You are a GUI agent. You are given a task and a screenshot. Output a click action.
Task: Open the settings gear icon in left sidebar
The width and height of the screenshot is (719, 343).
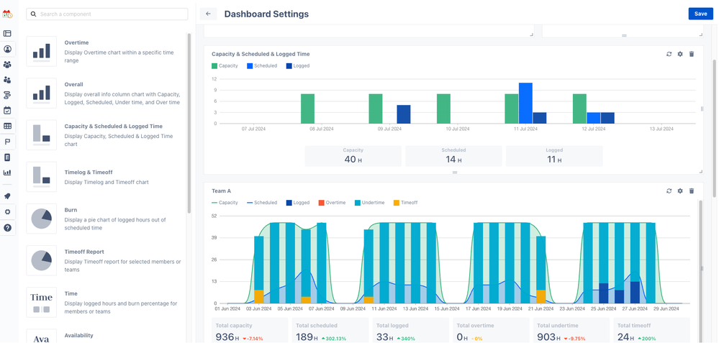pyautogui.click(x=7, y=212)
